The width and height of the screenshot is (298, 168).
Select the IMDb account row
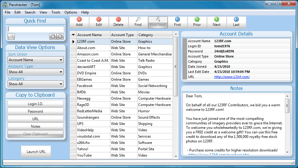(121, 92)
